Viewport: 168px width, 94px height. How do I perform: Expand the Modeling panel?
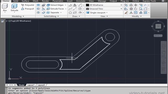coord(18,16)
